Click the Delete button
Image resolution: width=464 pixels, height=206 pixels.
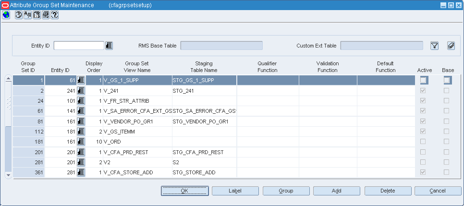[x=388, y=191]
